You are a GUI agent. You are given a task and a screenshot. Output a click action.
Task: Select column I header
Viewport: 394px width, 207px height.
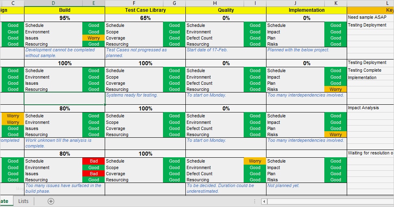[x=255, y=3]
